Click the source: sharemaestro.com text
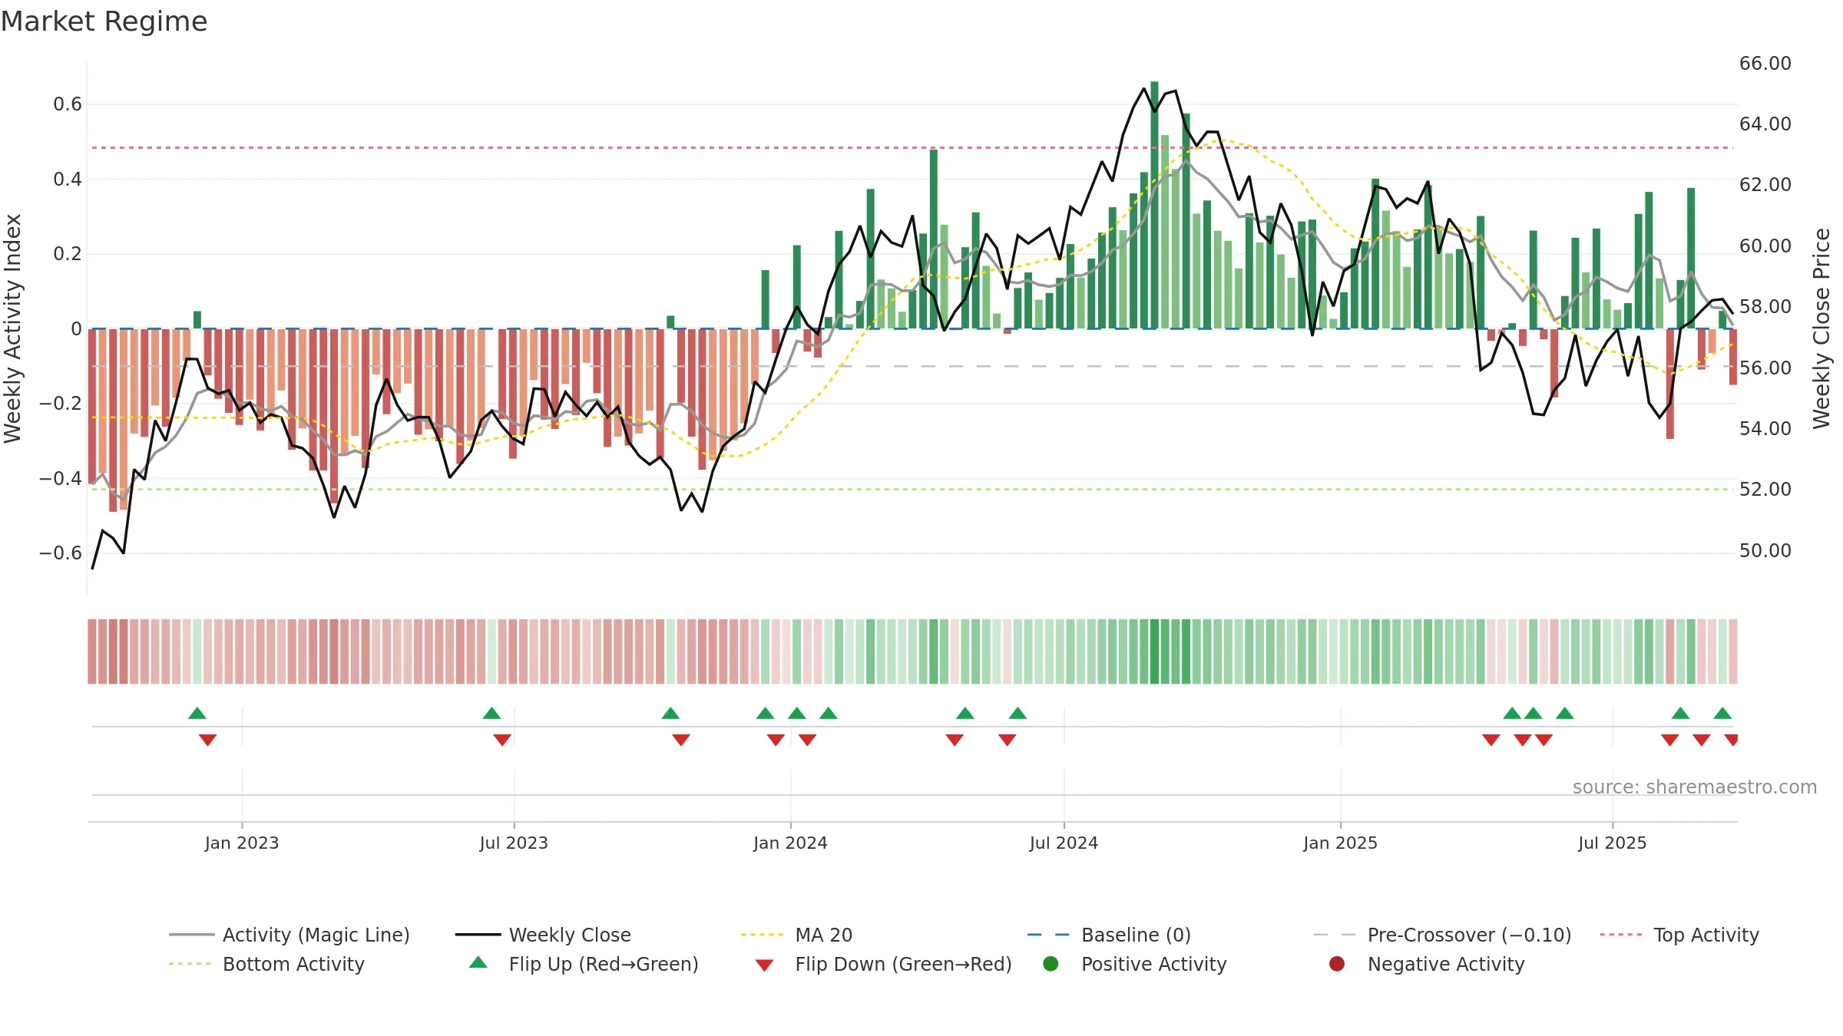Image resolution: width=1843 pixels, height=1036 pixels. point(1695,787)
